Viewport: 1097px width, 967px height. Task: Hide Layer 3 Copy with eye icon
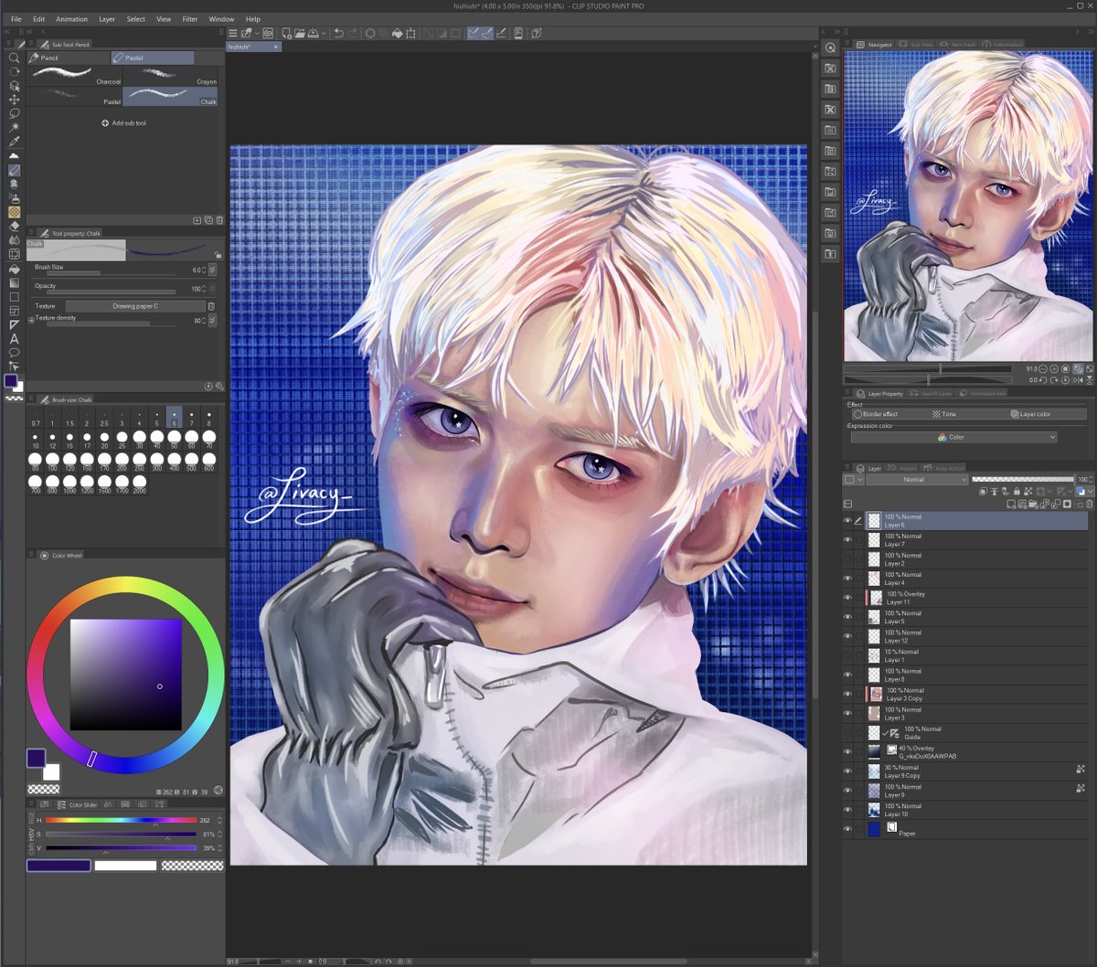point(847,695)
